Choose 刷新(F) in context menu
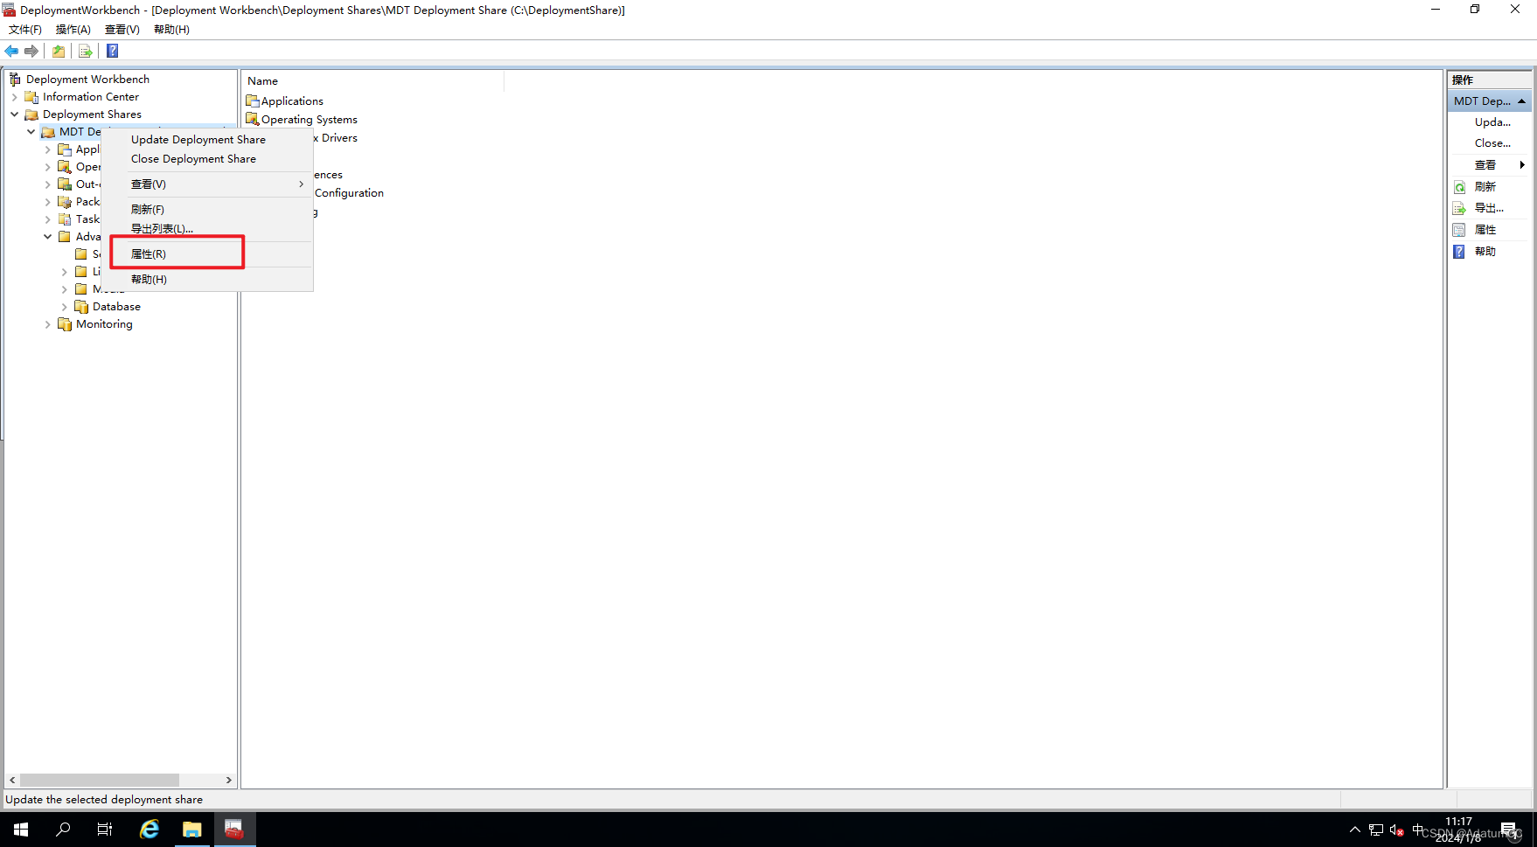Screen dimensions: 1537x847 tap(207, 210)
